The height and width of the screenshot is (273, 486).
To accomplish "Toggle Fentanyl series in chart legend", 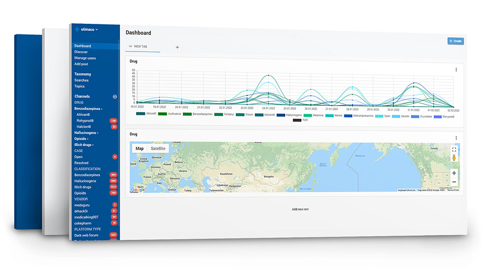I will click(224, 115).
